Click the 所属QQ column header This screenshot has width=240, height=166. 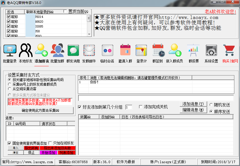point(89,117)
